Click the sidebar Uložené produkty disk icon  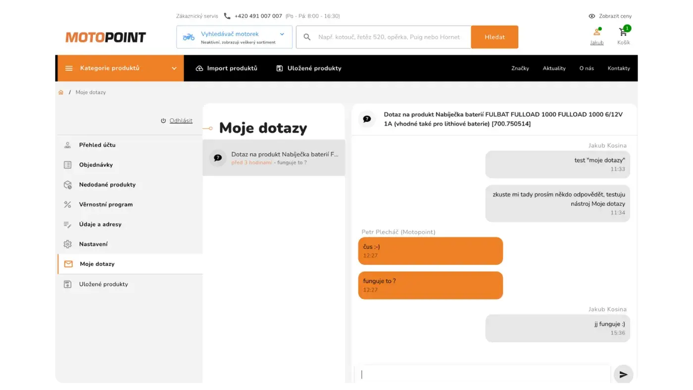click(68, 284)
